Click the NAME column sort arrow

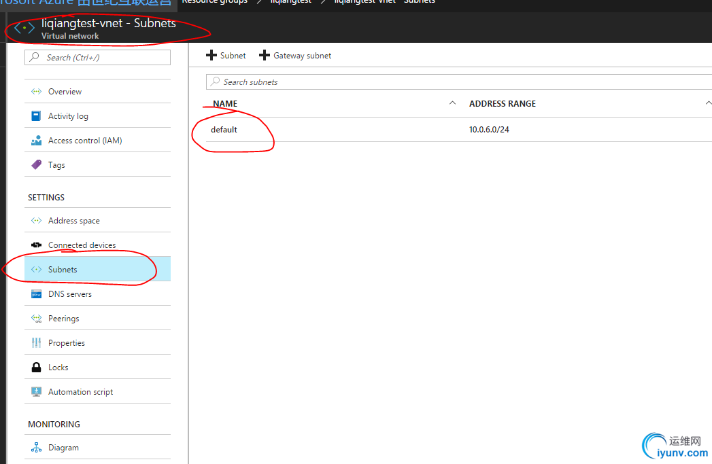pos(452,103)
